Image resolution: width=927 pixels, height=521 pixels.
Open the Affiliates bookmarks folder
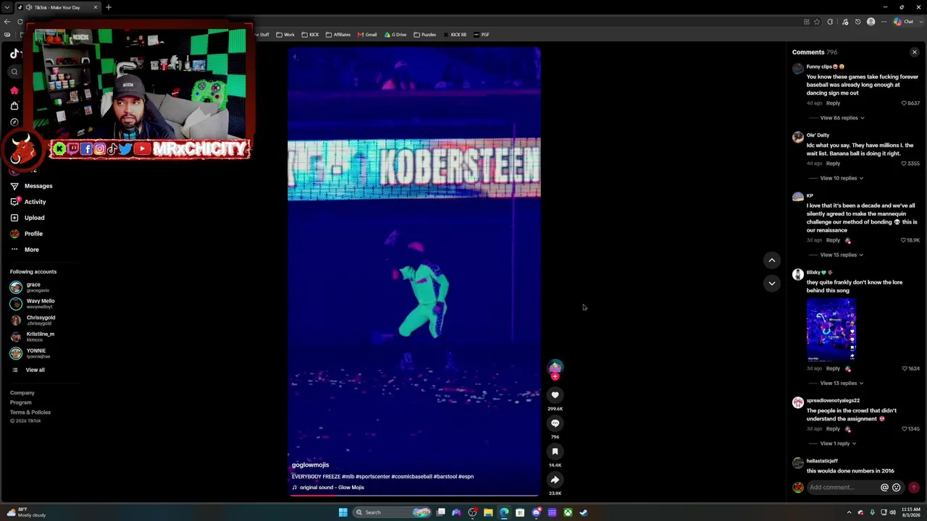[x=338, y=35]
